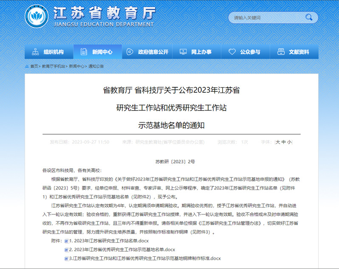Set font size to 中
339x269 pixels.
284,142
